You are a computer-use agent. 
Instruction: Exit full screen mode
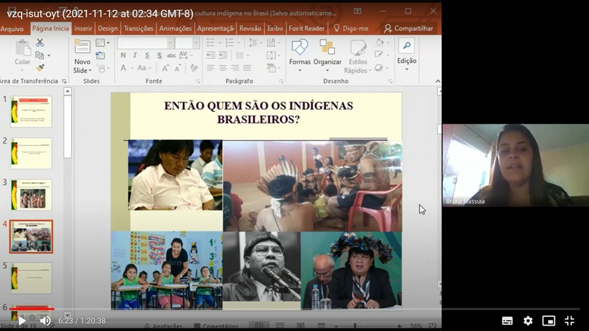click(x=570, y=320)
